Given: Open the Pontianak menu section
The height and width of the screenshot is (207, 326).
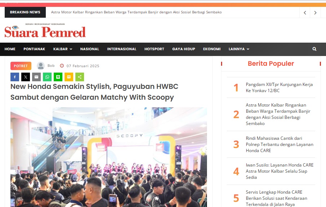Looking at the screenshot, I should click(34, 49).
